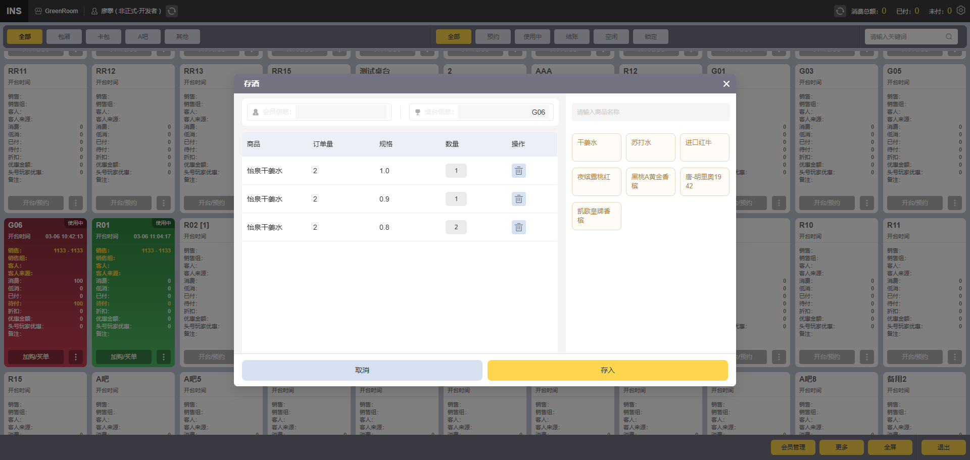Open the more options menu on table G05

point(955,203)
